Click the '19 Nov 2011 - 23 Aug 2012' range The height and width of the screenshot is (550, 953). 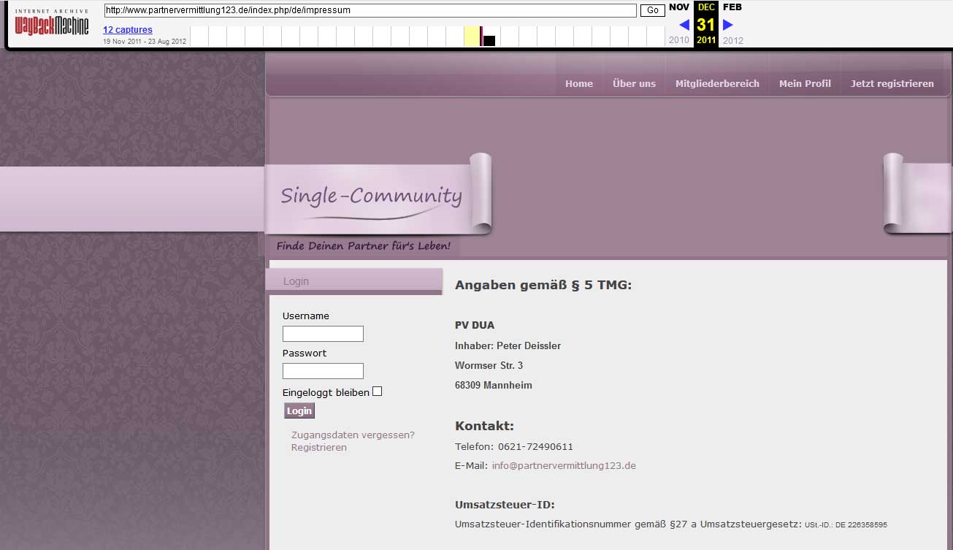[145, 42]
